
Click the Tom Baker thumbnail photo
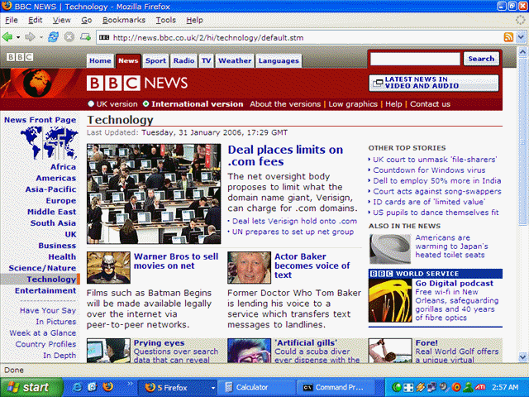coord(249,267)
